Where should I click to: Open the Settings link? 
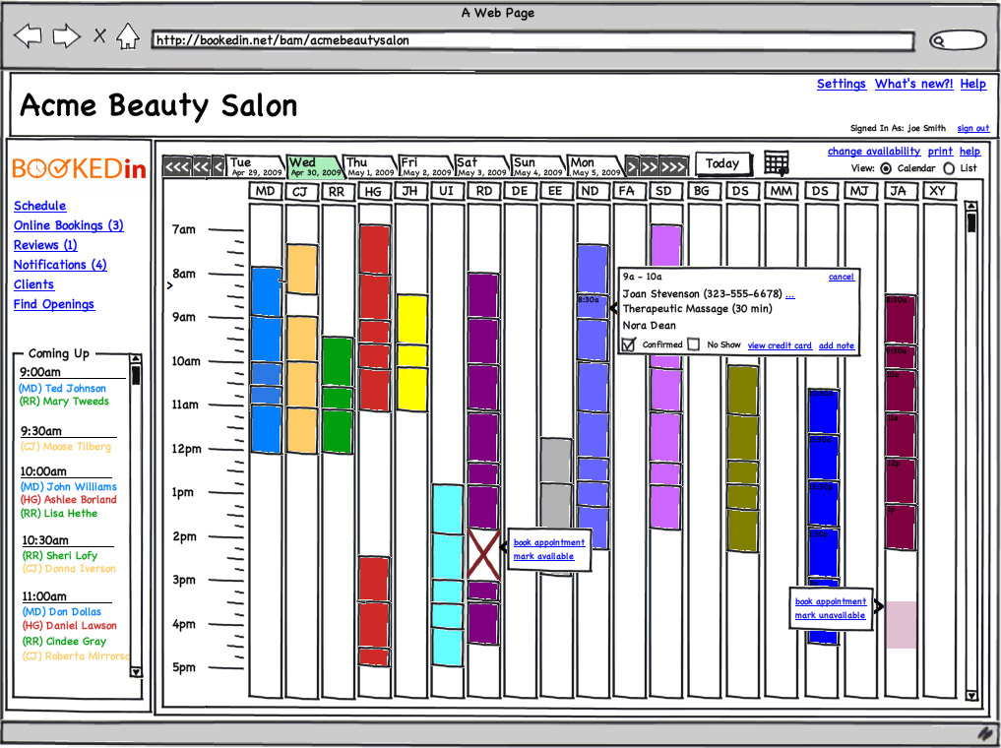[842, 85]
